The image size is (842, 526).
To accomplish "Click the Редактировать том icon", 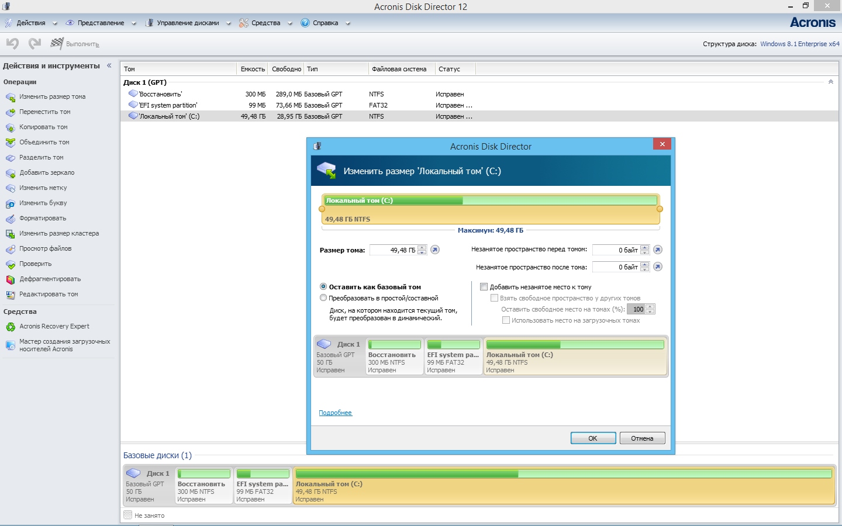I will tap(11, 295).
